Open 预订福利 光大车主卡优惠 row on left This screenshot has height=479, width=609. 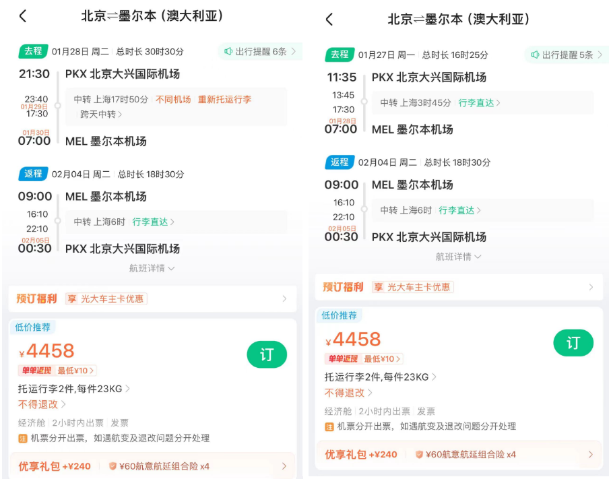[152, 298]
